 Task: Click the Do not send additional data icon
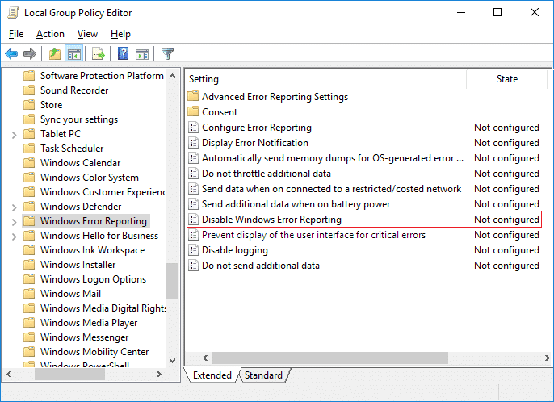click(x=193, y=266)
